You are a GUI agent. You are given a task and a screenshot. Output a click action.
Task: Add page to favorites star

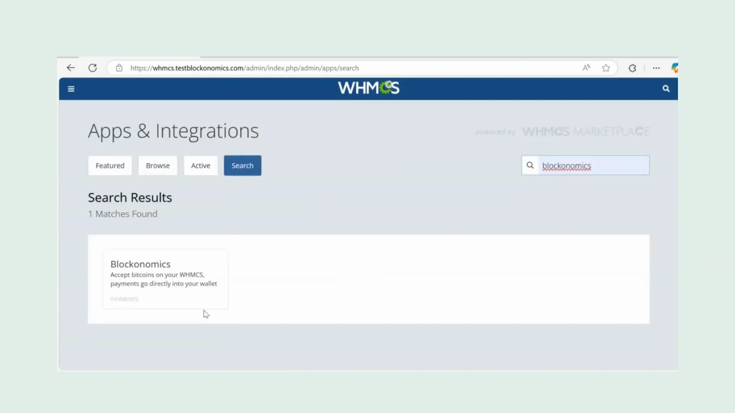(x=606, y=68)
